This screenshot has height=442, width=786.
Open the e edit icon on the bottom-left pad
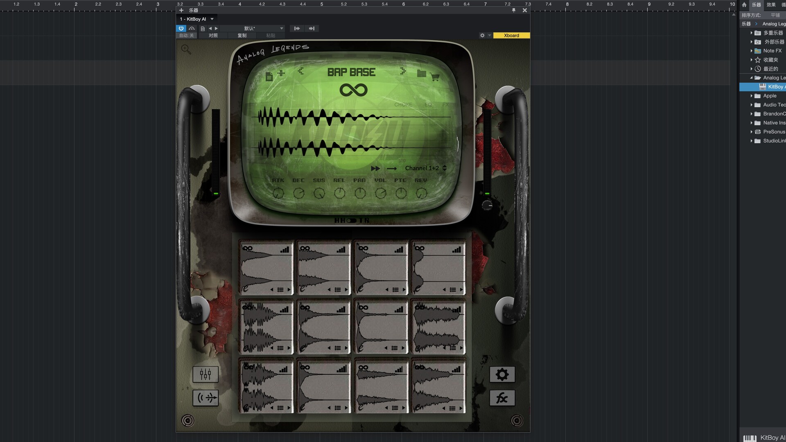pyautogui.click(x=246, y=408)
